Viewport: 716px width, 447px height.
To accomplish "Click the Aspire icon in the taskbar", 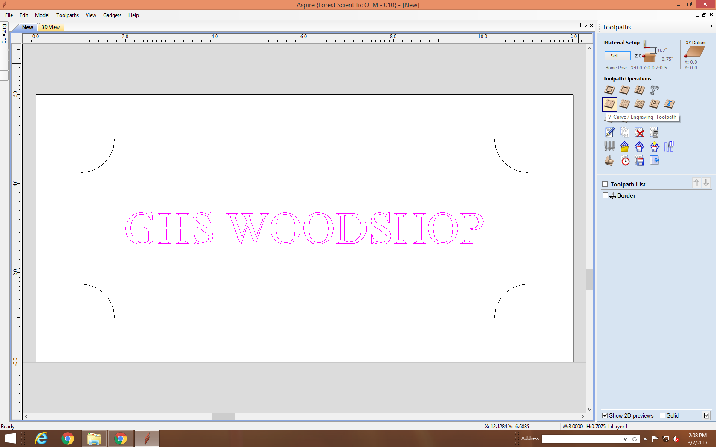I will pos(147,438).
